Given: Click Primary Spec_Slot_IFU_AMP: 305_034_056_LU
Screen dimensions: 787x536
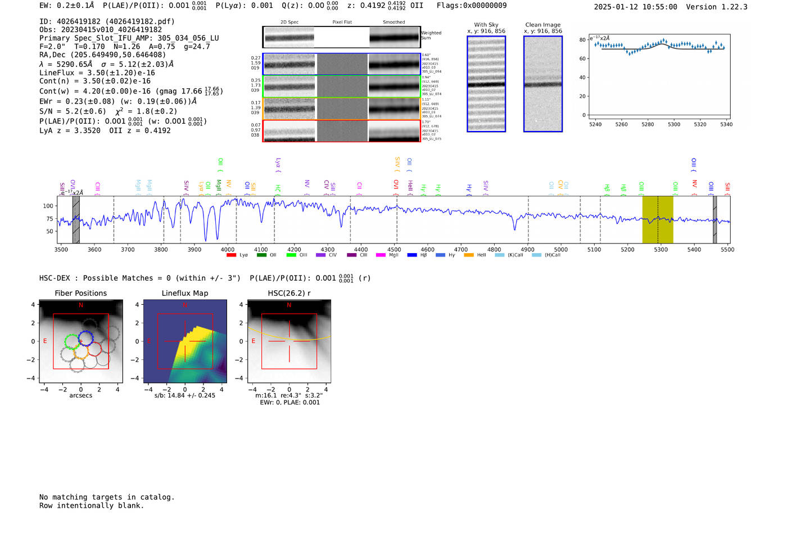Looking at the screenshot, I should (x=129, y=38).
